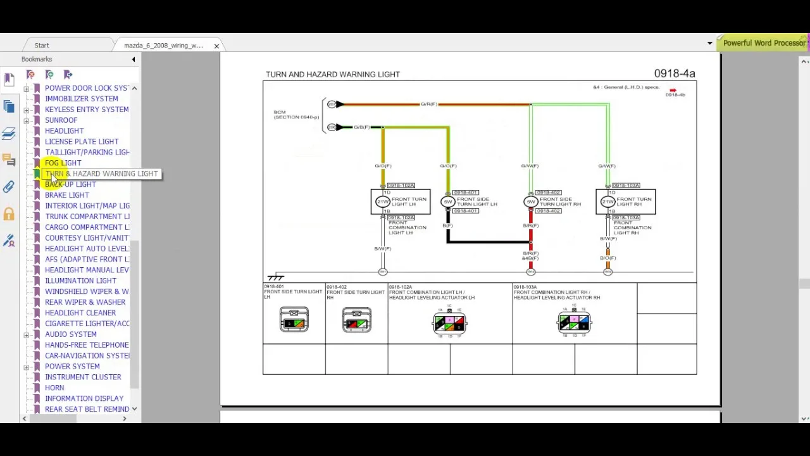The height and width of the screenshot is (456, 810).
Task: Open the INFORMATION DISPLAY bookmark
Action: 84,398
